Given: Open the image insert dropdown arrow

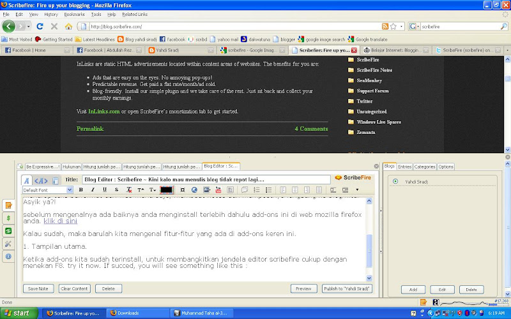Looking at the screenshot, I should (x=210, y=189).
